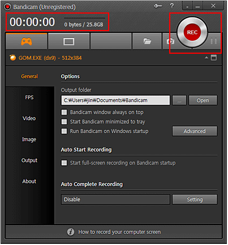228x245 pixels.
Task: Browse for output folder with the ellipsis button
Action: click(179, 100)
